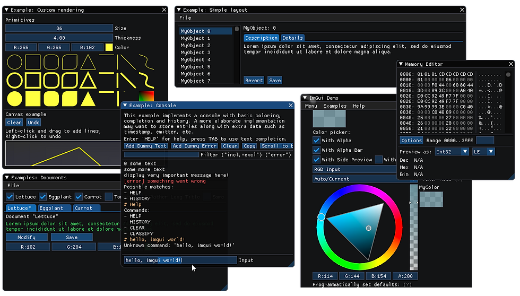Open the Examples menu in ImGui Demo
This screenshot has height=296, width=520.
point(335,106)
